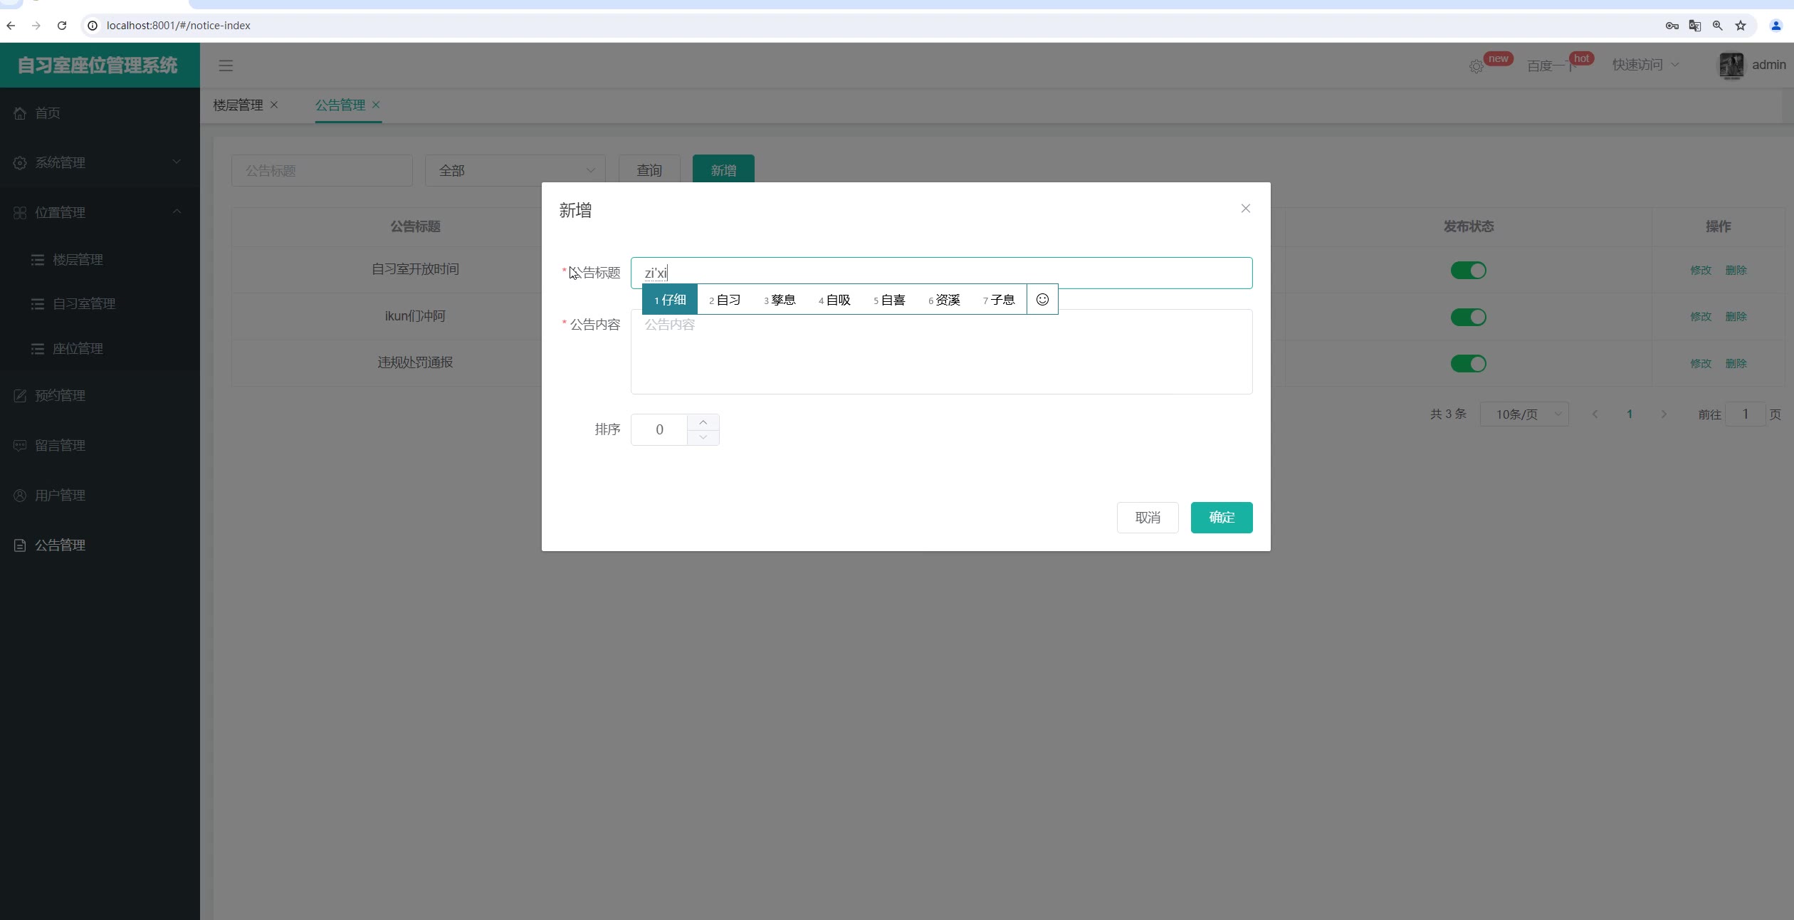Screen dimensions: 1794x920
Task: Increase 排序 value with up arrow
Action: pyautogui.click(x=703, y=422)
